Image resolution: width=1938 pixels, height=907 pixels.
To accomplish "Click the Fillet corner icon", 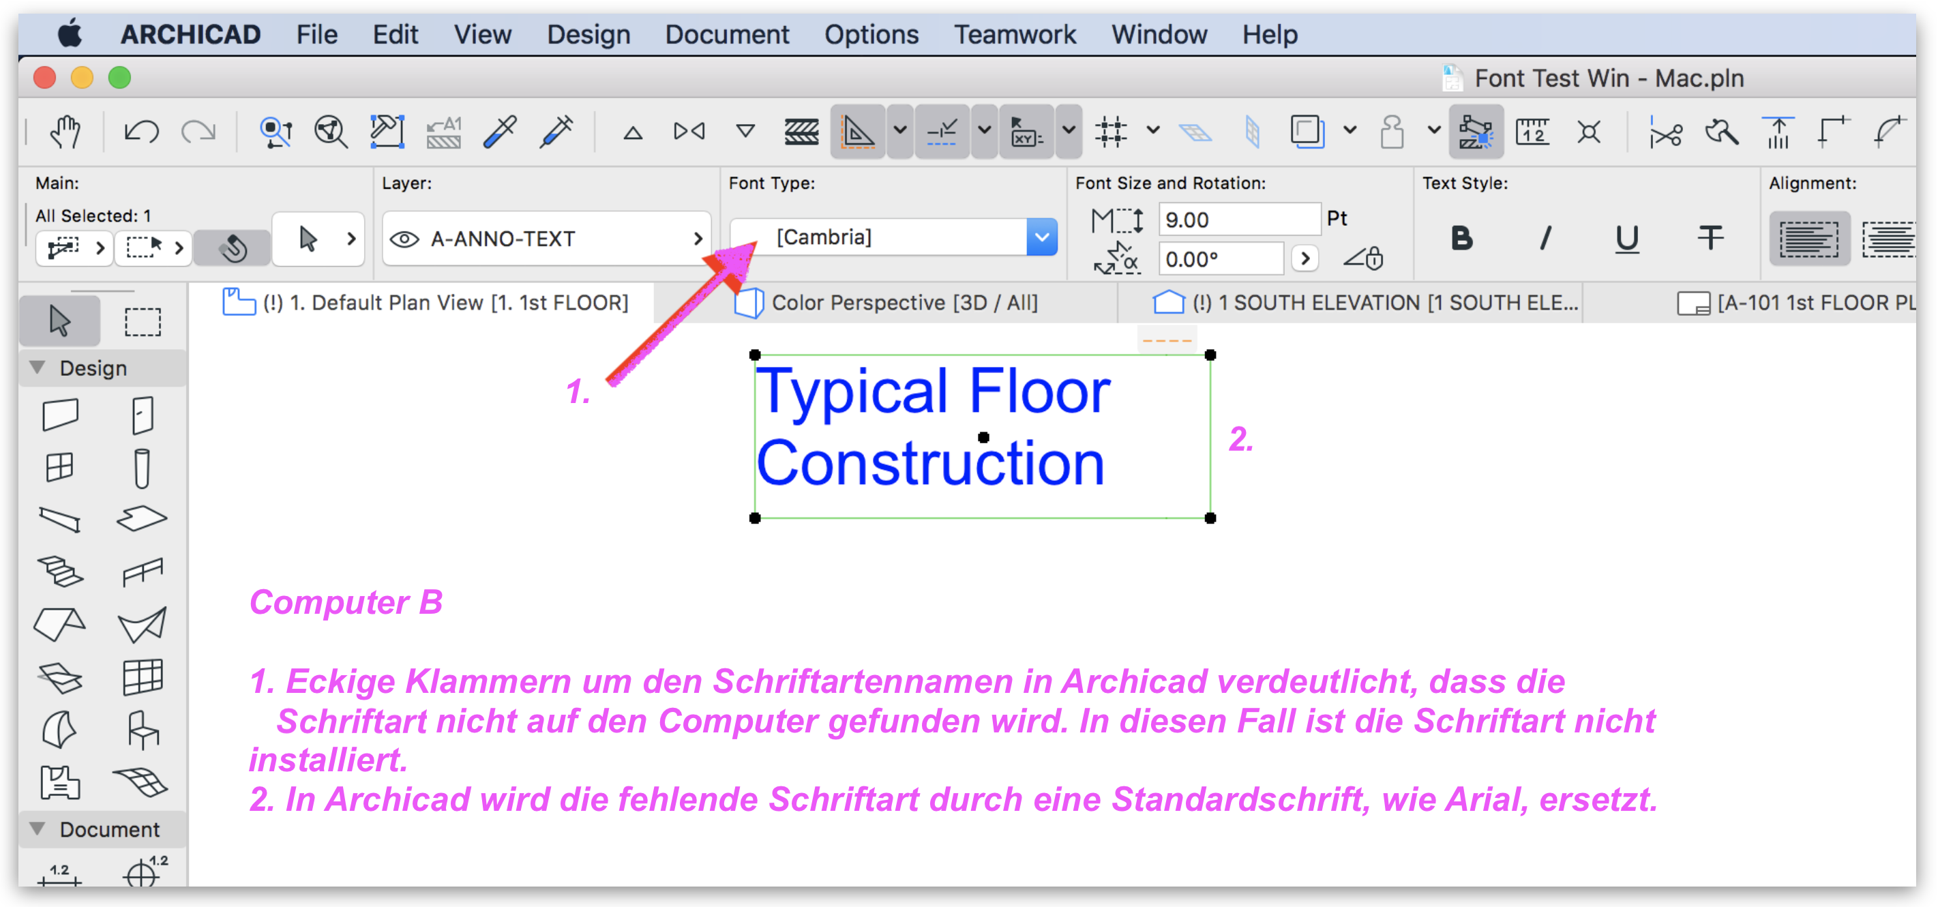I will [1889, 132].
